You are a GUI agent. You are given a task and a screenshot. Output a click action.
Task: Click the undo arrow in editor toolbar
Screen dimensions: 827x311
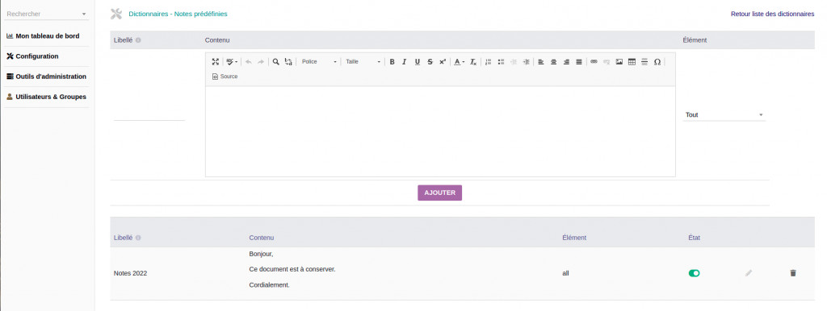point(249,61)
